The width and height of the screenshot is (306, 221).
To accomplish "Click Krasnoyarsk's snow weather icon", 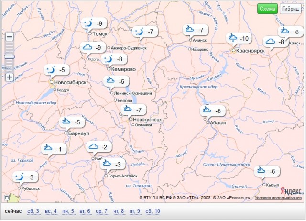I will (x=233, y=37).
